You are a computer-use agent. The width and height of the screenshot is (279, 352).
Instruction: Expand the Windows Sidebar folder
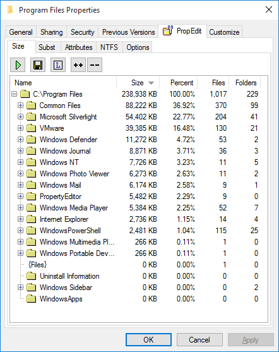[x=20, y=288]
